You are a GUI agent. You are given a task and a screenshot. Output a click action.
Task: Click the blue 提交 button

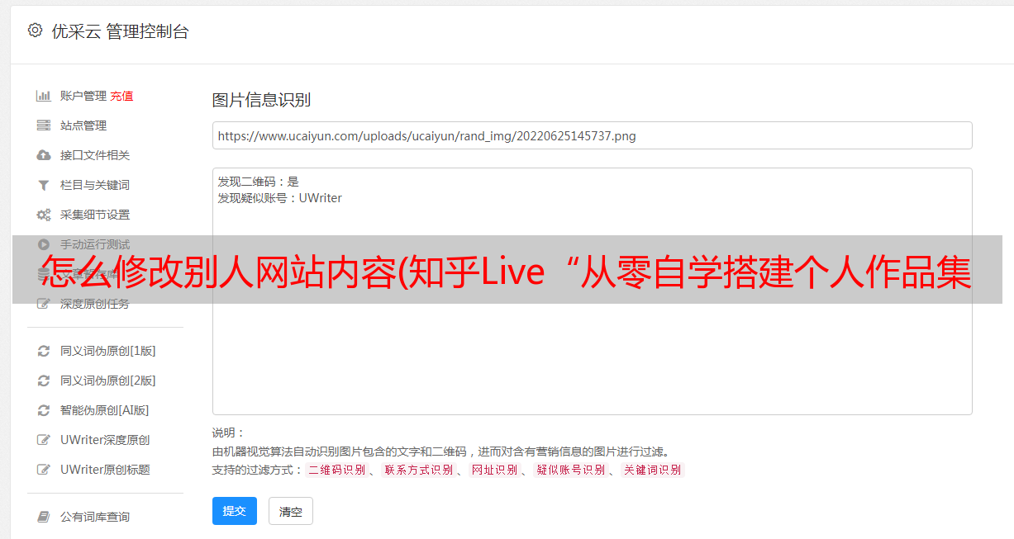(x=235, y=511)
